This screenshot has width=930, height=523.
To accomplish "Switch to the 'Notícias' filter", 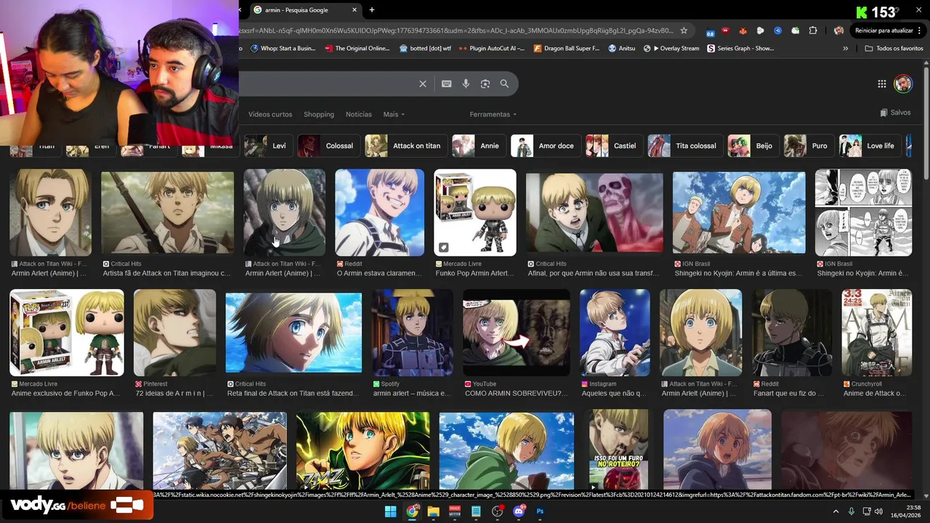I will (x=359, y=114).
